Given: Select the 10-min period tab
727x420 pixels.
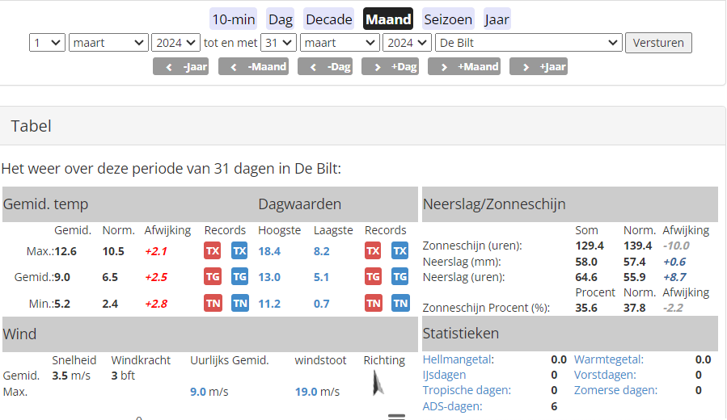Looking at the screenshot, I should (x=234, y=19).
